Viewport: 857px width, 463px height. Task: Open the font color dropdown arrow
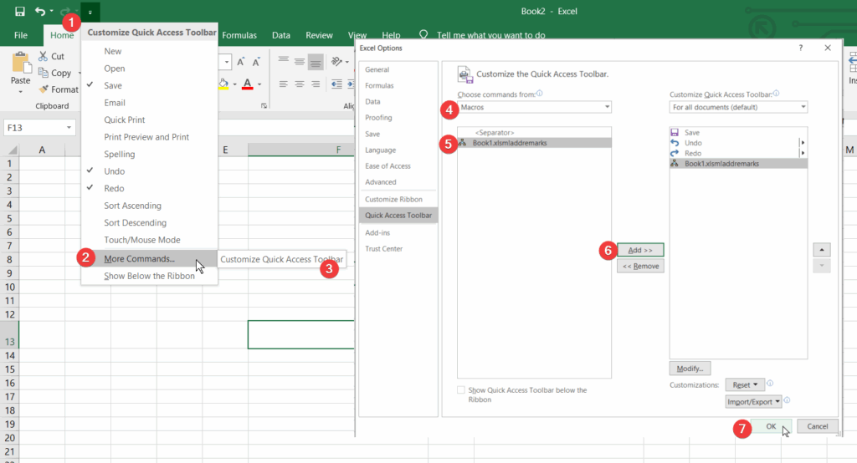coord(259,84)
